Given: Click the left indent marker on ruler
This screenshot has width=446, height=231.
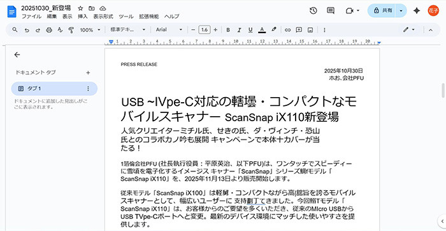Looking at the screenshot, I should 111,42.
